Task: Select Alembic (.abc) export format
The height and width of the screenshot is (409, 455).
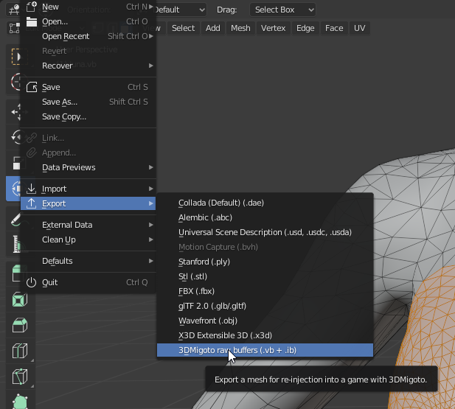Action: coord(265,217)
